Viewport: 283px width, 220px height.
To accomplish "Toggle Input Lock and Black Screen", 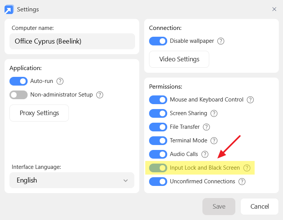I will pos(158,168).
